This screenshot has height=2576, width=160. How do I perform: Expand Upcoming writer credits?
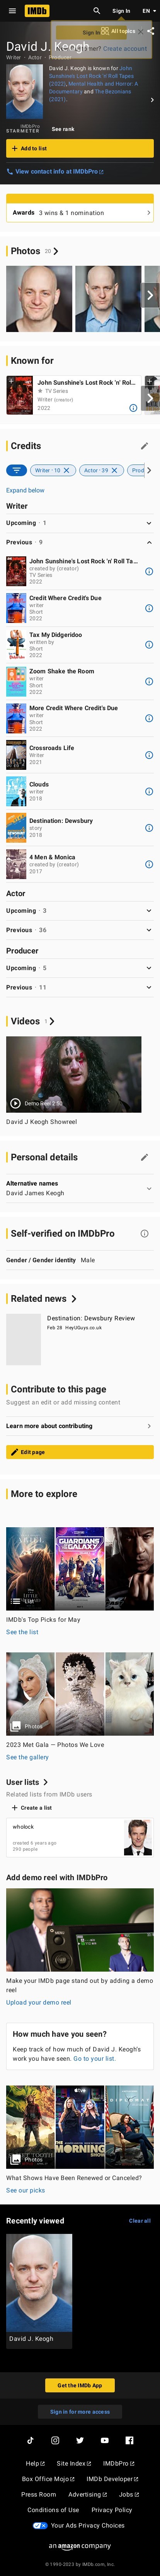tap(80, 523)
